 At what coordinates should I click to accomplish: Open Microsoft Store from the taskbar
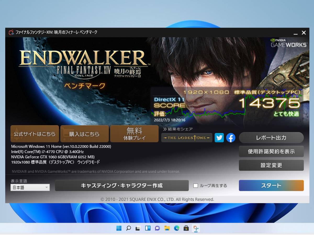pos(186,228)
